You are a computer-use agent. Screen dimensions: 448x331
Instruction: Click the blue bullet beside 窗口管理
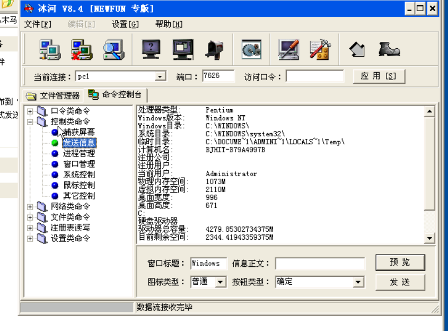point(55,164)
